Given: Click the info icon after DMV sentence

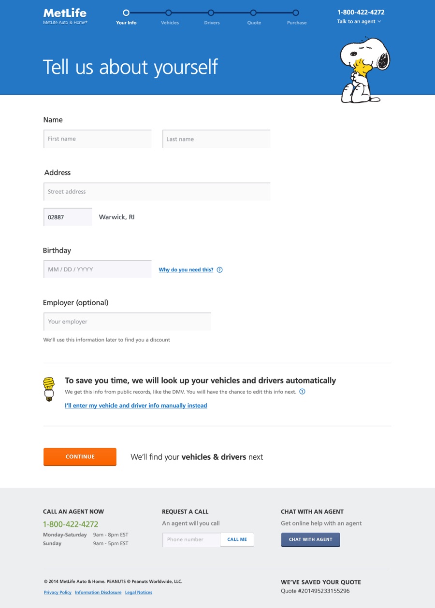Looking at the screenshot, I should 303,392.
